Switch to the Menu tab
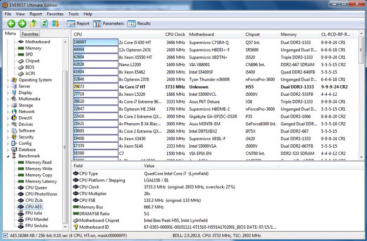Screen dimensions: 367x241 click(11, 33)
